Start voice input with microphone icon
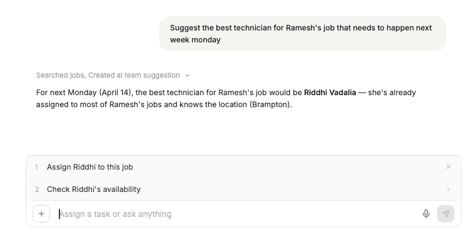 pos(426,214)
